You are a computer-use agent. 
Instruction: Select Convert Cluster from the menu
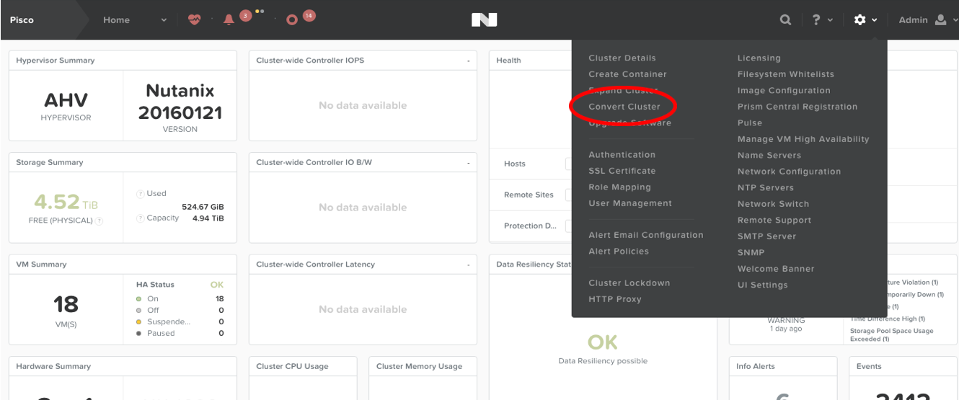click(624, 107)
